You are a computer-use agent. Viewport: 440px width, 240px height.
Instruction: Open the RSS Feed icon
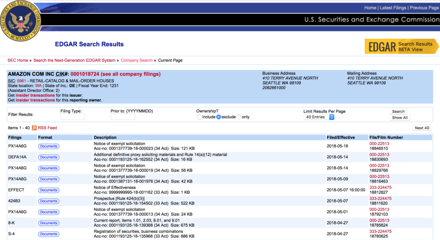click(34, 128)
